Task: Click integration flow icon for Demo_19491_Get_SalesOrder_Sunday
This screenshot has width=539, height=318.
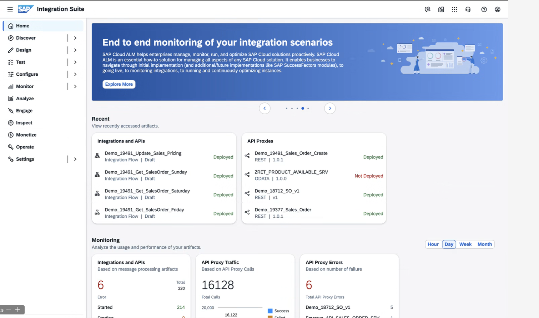Action: (x=97, y=175)
